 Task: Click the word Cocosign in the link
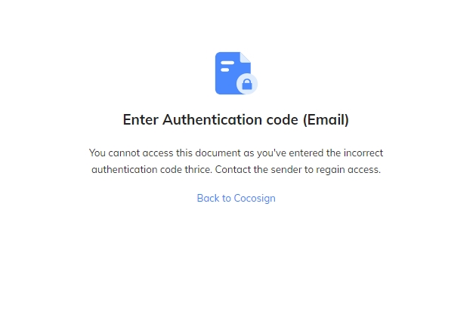255,198
